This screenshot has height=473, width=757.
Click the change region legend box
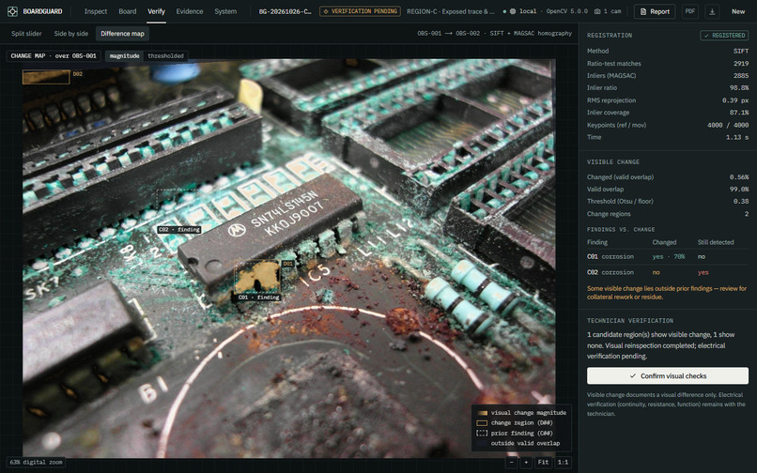(482, 423)
